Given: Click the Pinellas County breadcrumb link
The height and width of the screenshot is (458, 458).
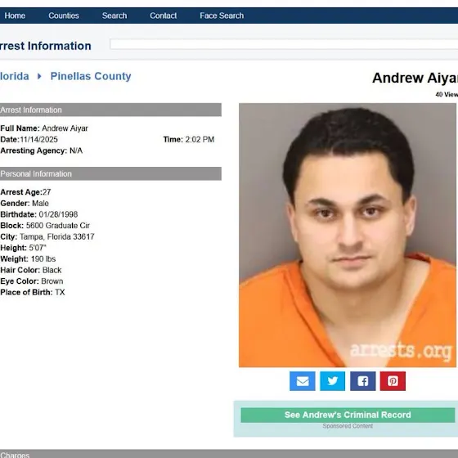Looking at the screenshot, I should (91, 76).
